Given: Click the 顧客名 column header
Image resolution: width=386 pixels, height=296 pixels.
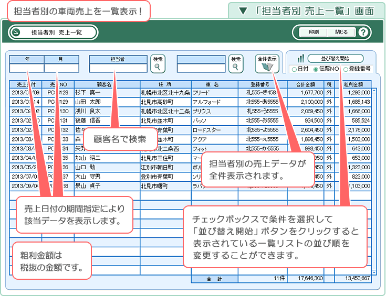Looking at the screenshot, I should point(107,84).
